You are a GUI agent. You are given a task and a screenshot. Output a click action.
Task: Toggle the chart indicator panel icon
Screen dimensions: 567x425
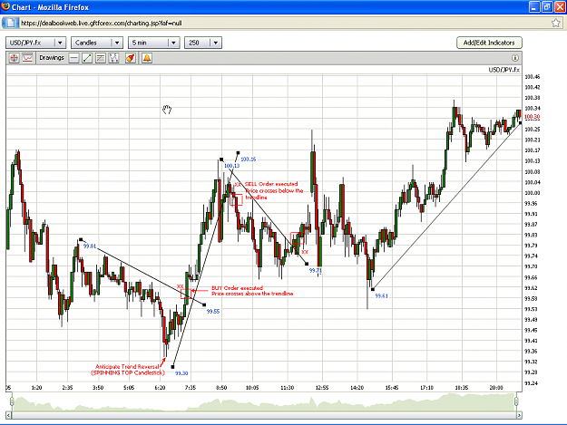27,58
